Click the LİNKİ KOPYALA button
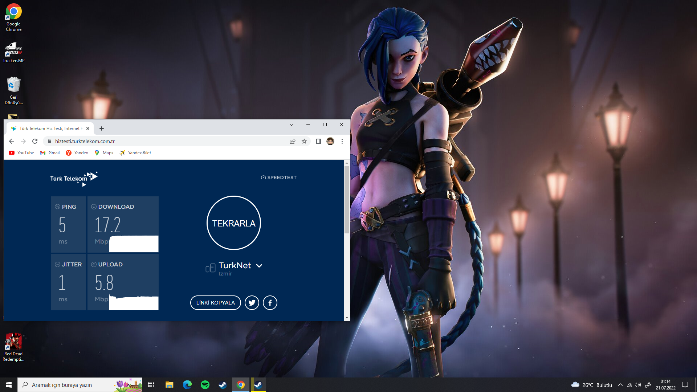The height and width of the screenshot is (392, 697). click(x=215, y=303)
